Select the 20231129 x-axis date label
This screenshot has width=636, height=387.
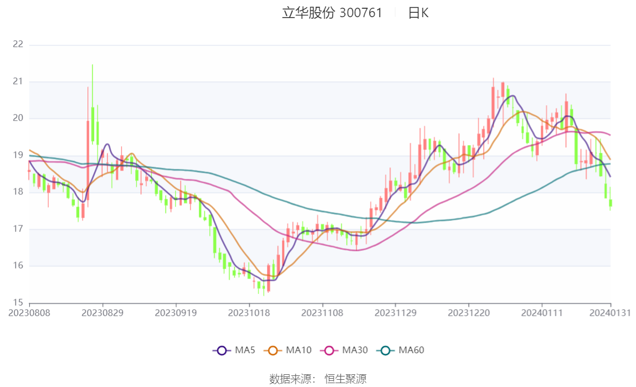(x=396, y=313)
